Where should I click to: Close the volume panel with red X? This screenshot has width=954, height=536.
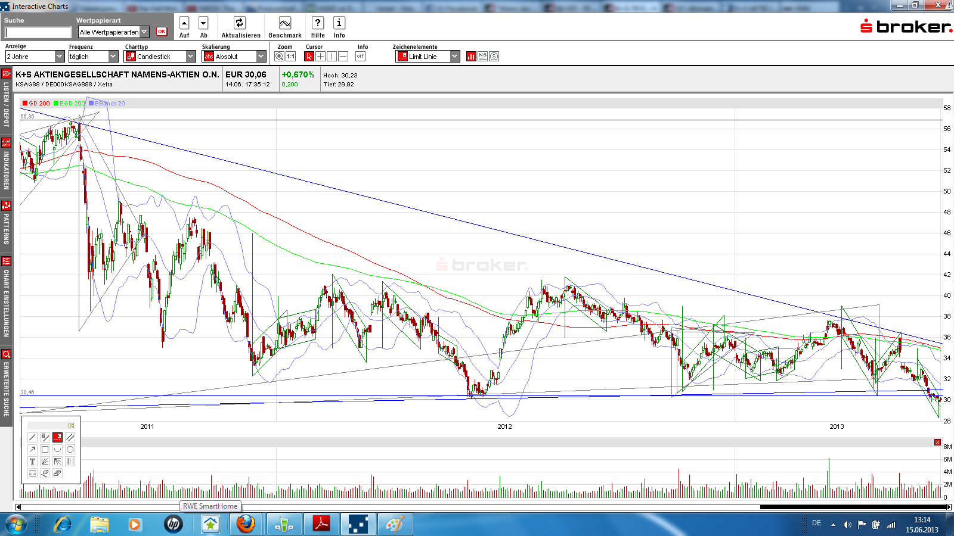click(x=937, y=442)
